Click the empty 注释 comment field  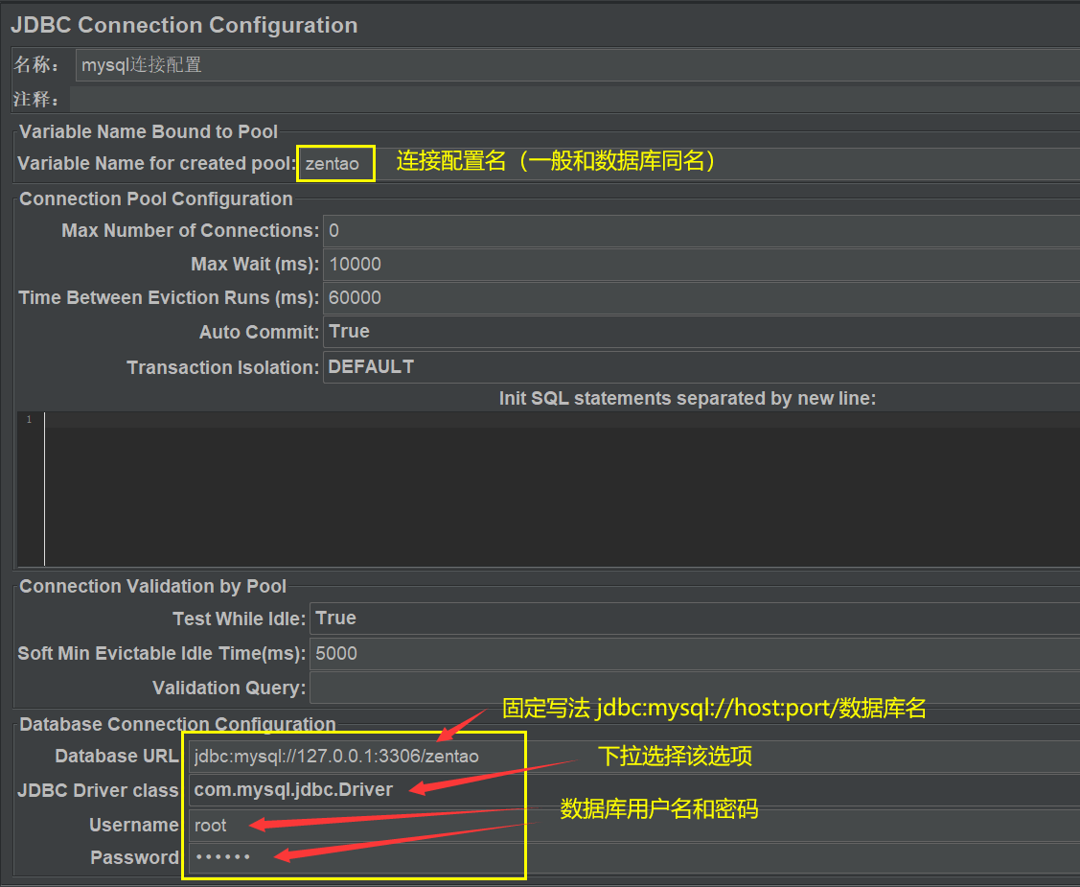[x=574, y=99]
